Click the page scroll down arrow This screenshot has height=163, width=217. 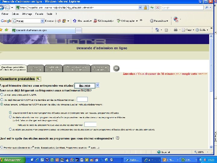coord(211,147)
